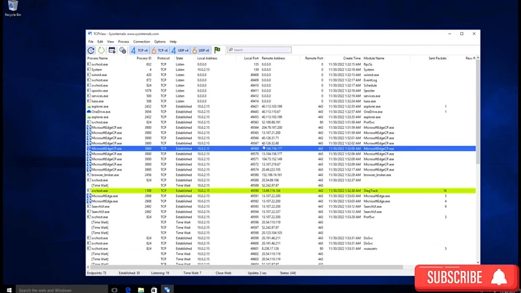Click the Schedule module name cell
The height and width of the screenshot is (293, 521).
370,86
